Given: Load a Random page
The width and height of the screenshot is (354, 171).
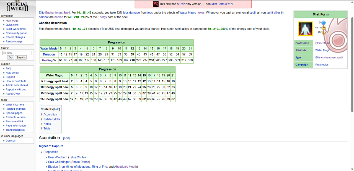Looking at the screenshot, I should (14, 41).
